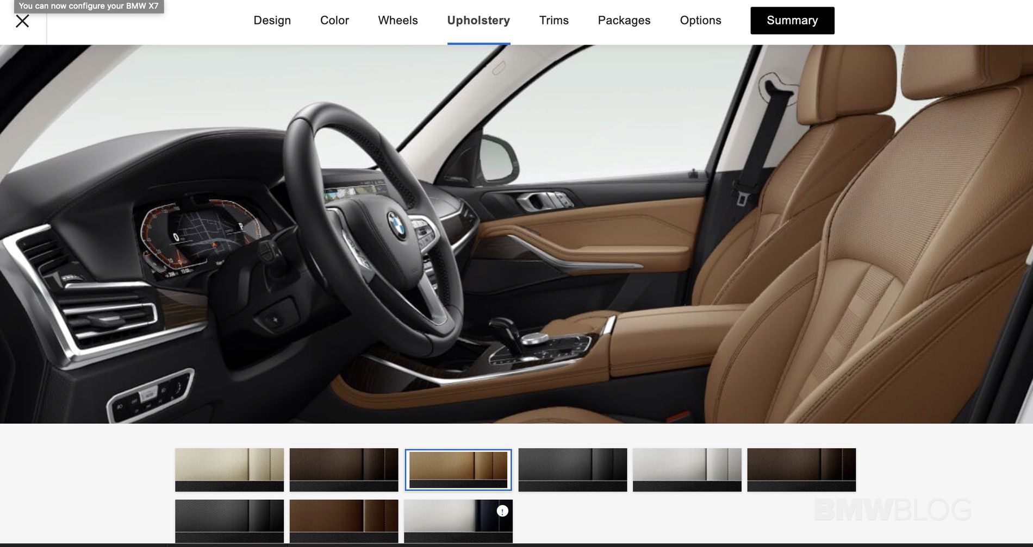Select the white and navy blue swatch
Screen dimensions: 1033x547
coord(452,521)
